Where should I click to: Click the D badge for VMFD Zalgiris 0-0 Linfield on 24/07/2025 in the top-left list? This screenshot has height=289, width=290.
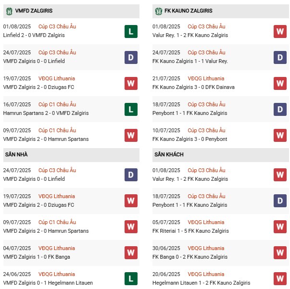[x=130, y=58]
